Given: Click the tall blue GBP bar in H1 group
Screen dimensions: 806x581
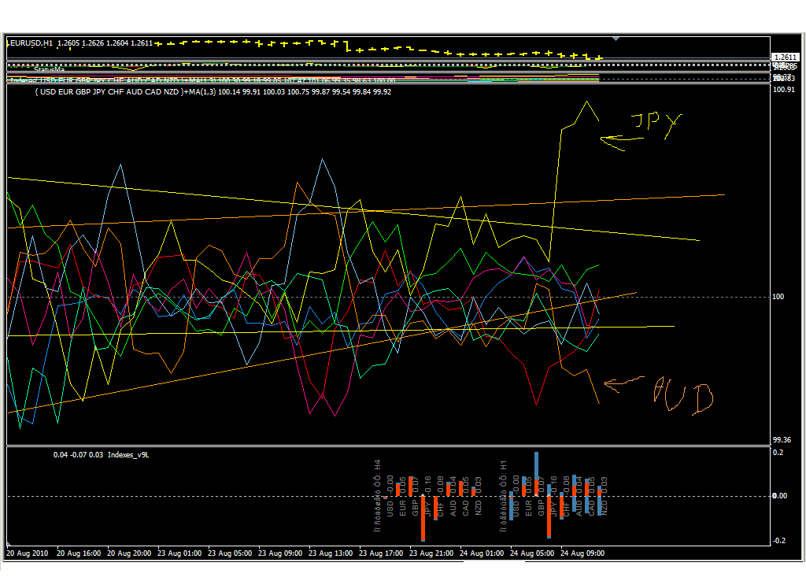Looking at the screenshot, I should click(537, 465).
